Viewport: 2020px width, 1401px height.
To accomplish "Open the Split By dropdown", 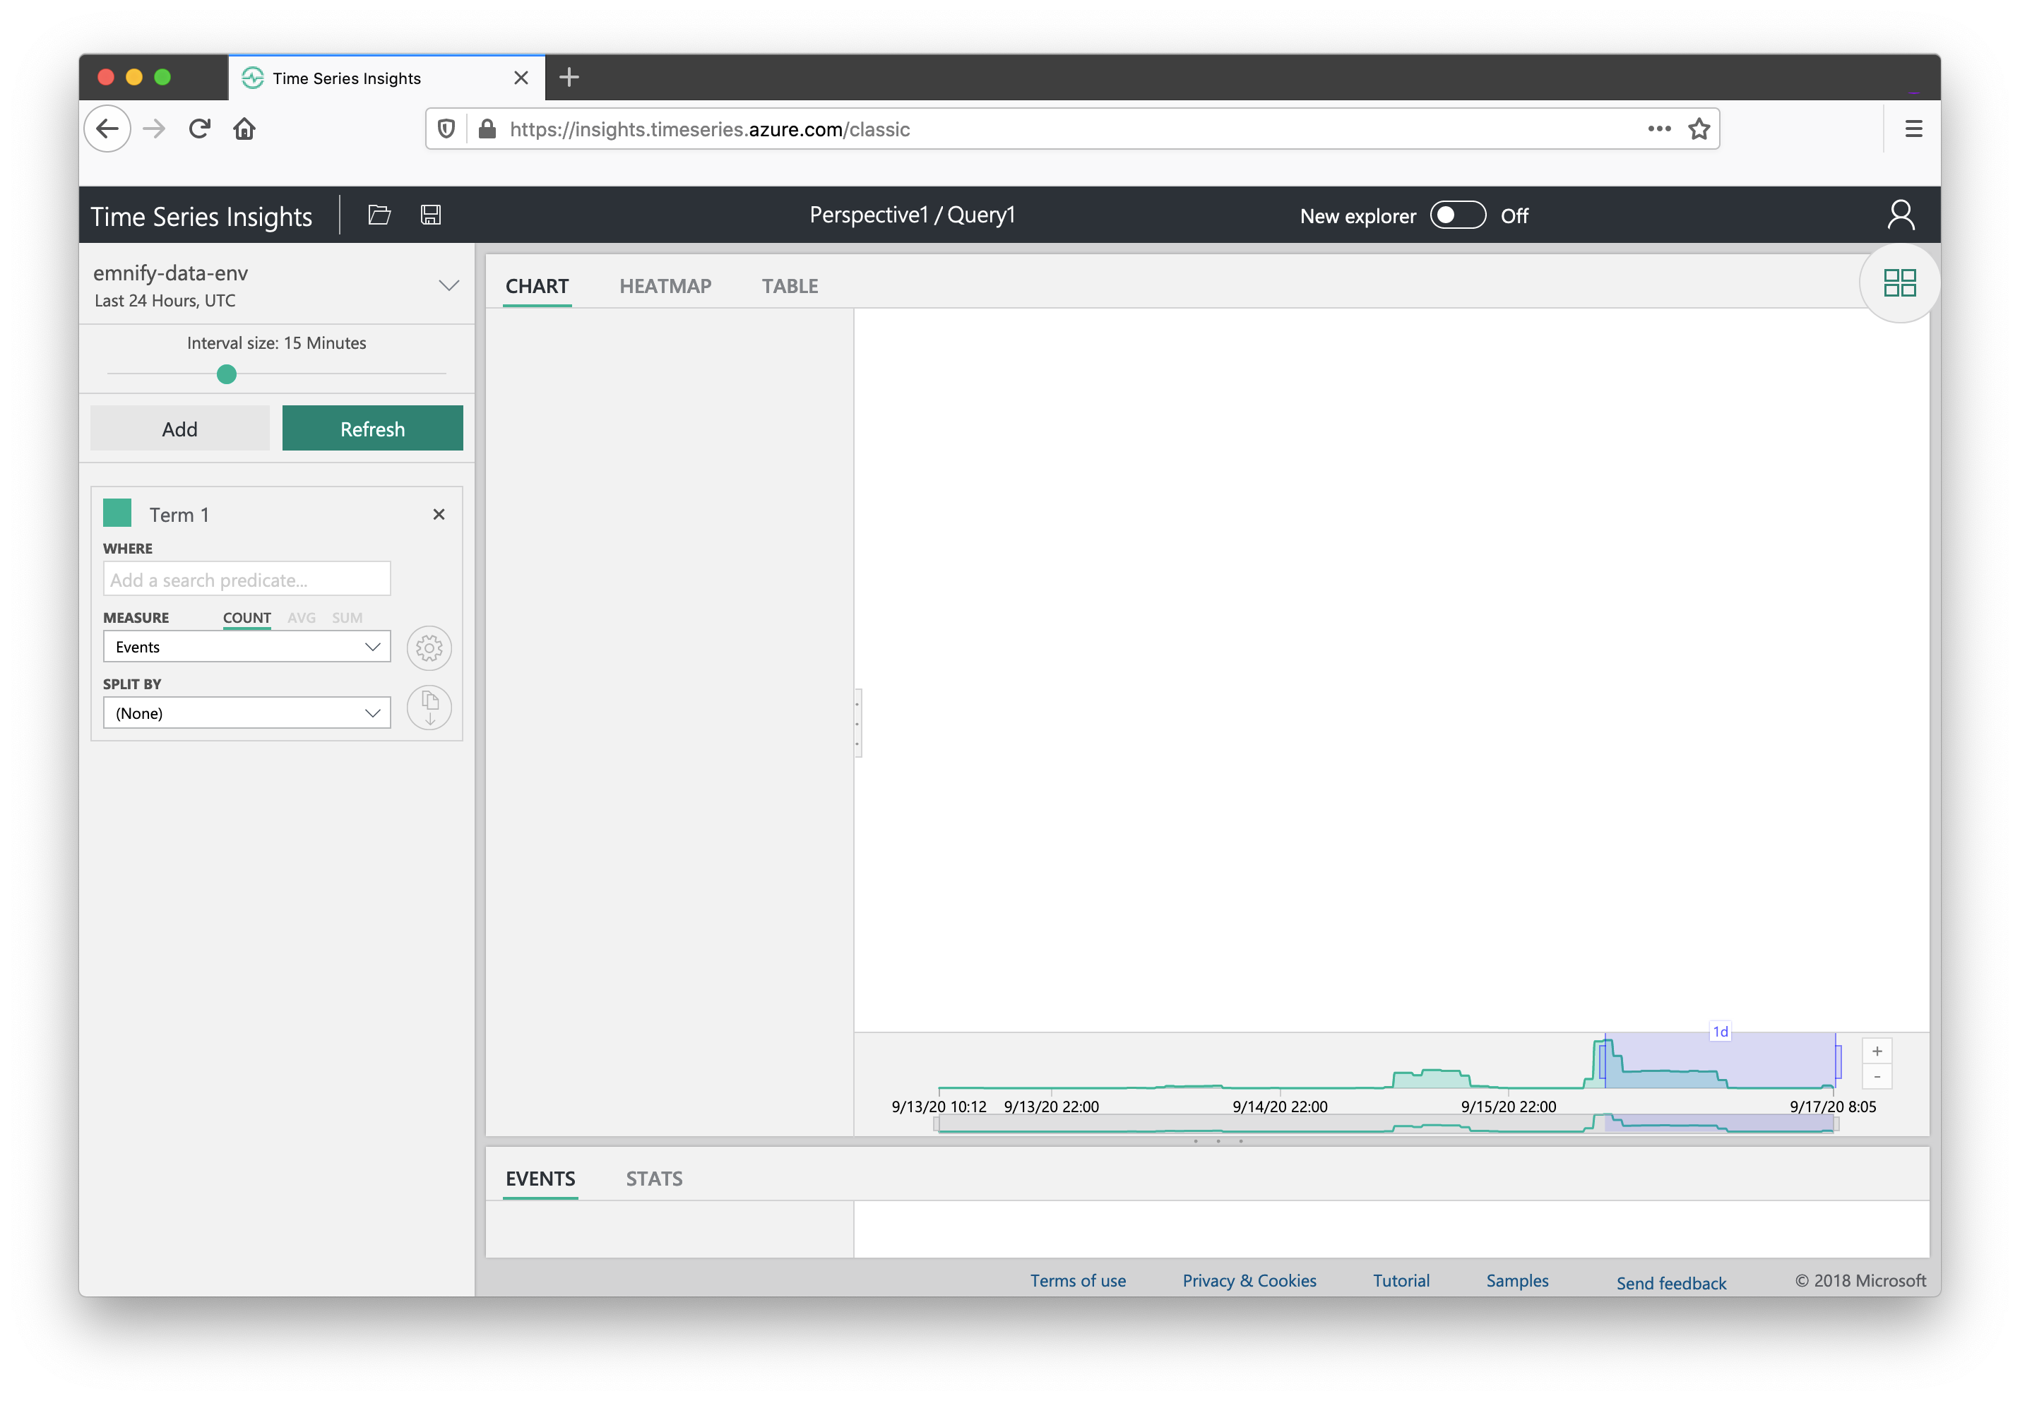I will [246, 713].
